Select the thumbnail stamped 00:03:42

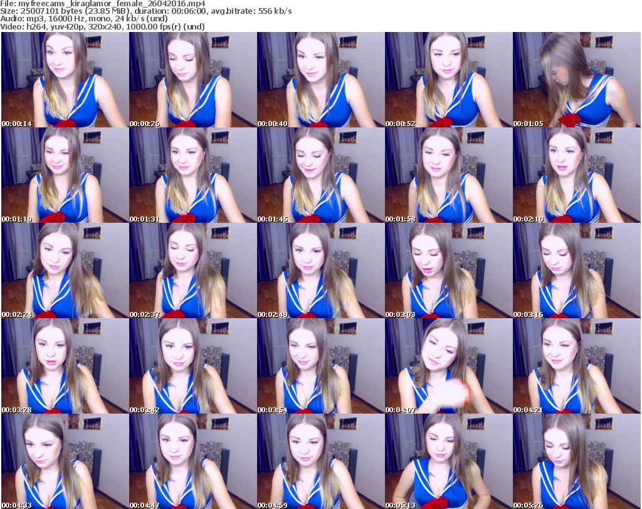pyautogui.click(x=193, y=366)
